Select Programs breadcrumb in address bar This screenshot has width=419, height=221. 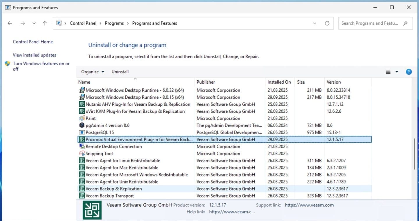114,23
